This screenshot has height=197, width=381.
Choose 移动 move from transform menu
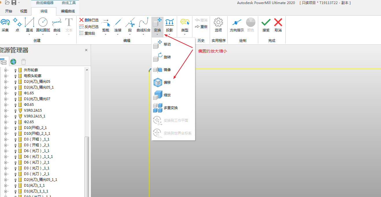pos(173,44)
